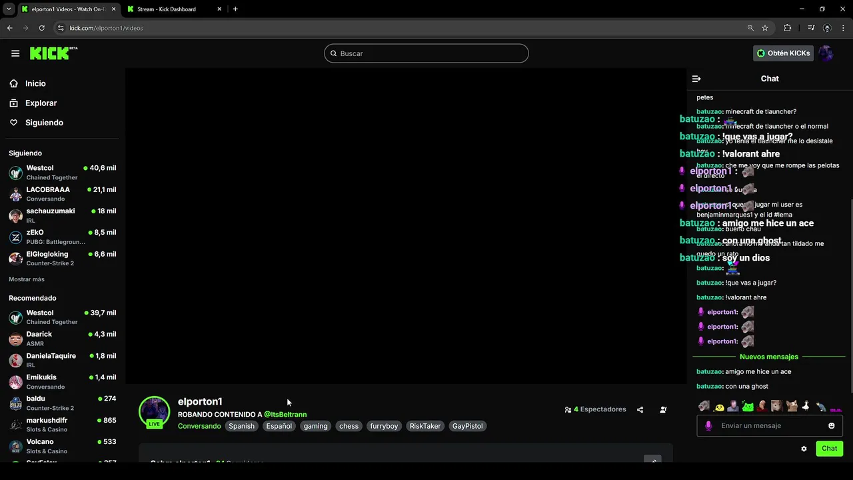853x480 pixels.
Task: Go back in browser history
Action: [x=10, y=28]
